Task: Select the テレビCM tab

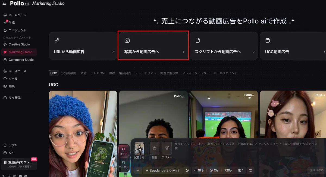Action: 98,73
